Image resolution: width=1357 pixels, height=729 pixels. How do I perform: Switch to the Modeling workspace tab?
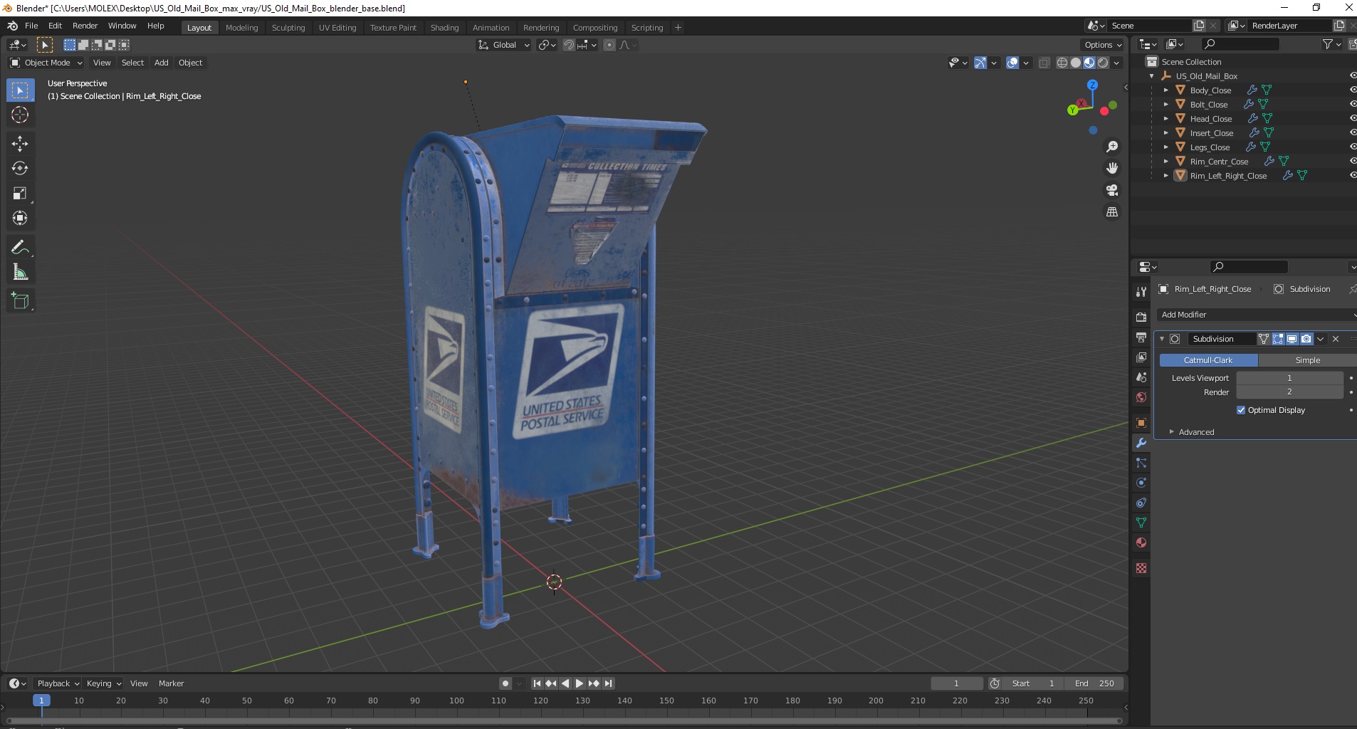pos(241,28)
